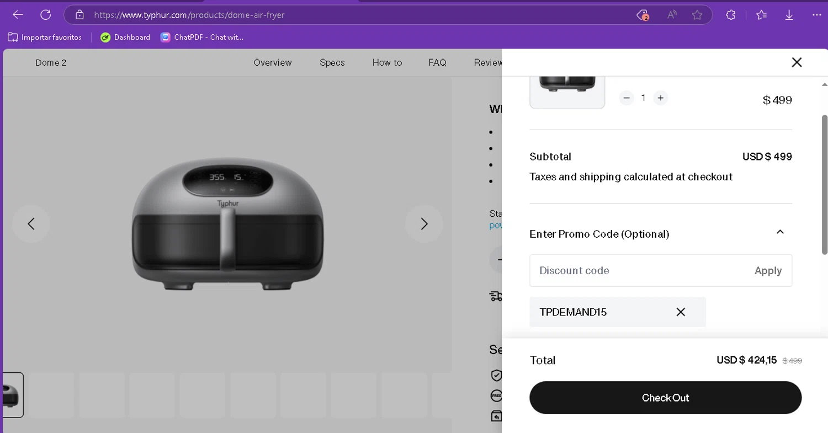Open the ChatPDF bookmark
The width and height of the screenshot is (828, 433).
201,38
